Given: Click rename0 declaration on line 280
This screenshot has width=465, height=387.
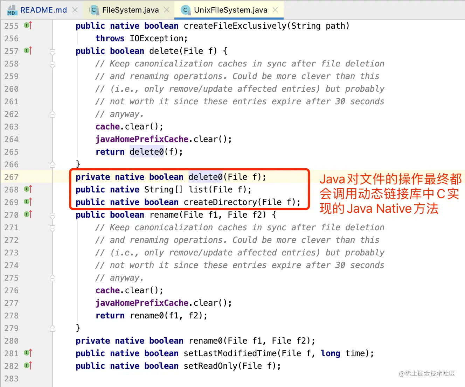Looking at the screenshot, I should [206, 341].
